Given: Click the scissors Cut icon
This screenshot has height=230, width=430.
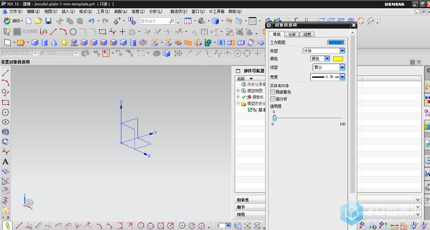Looking at the screenshot, I should pos(60,21).
